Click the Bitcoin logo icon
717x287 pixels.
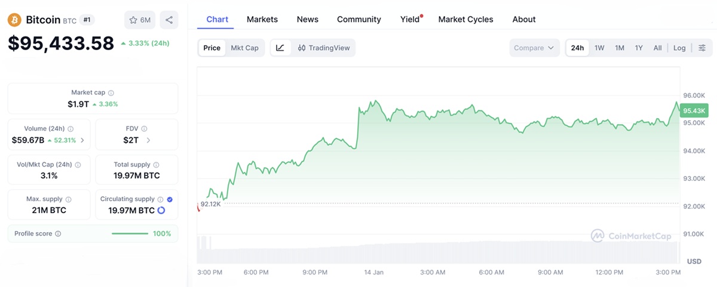point(14,20)
